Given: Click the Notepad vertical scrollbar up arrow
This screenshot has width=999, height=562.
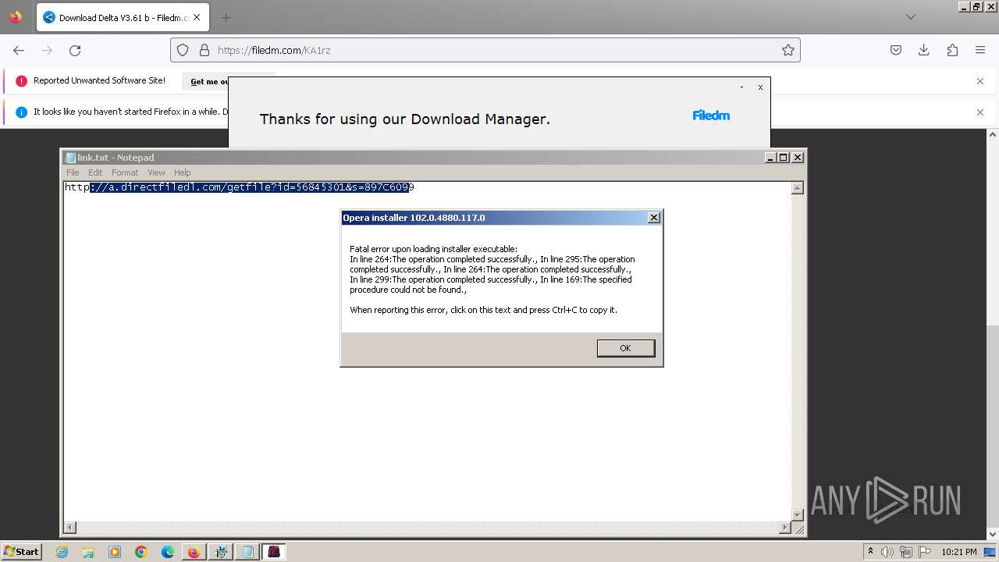Looking at the screenshot, I should [797, 188].
